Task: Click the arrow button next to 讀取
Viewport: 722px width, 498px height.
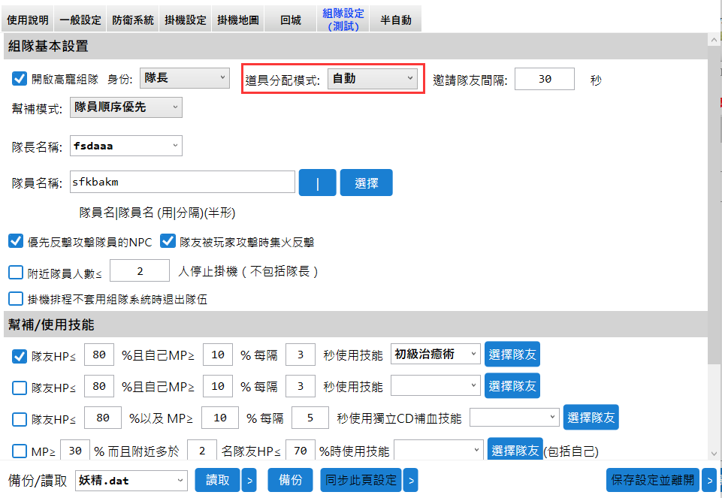Action: (249, 480)
